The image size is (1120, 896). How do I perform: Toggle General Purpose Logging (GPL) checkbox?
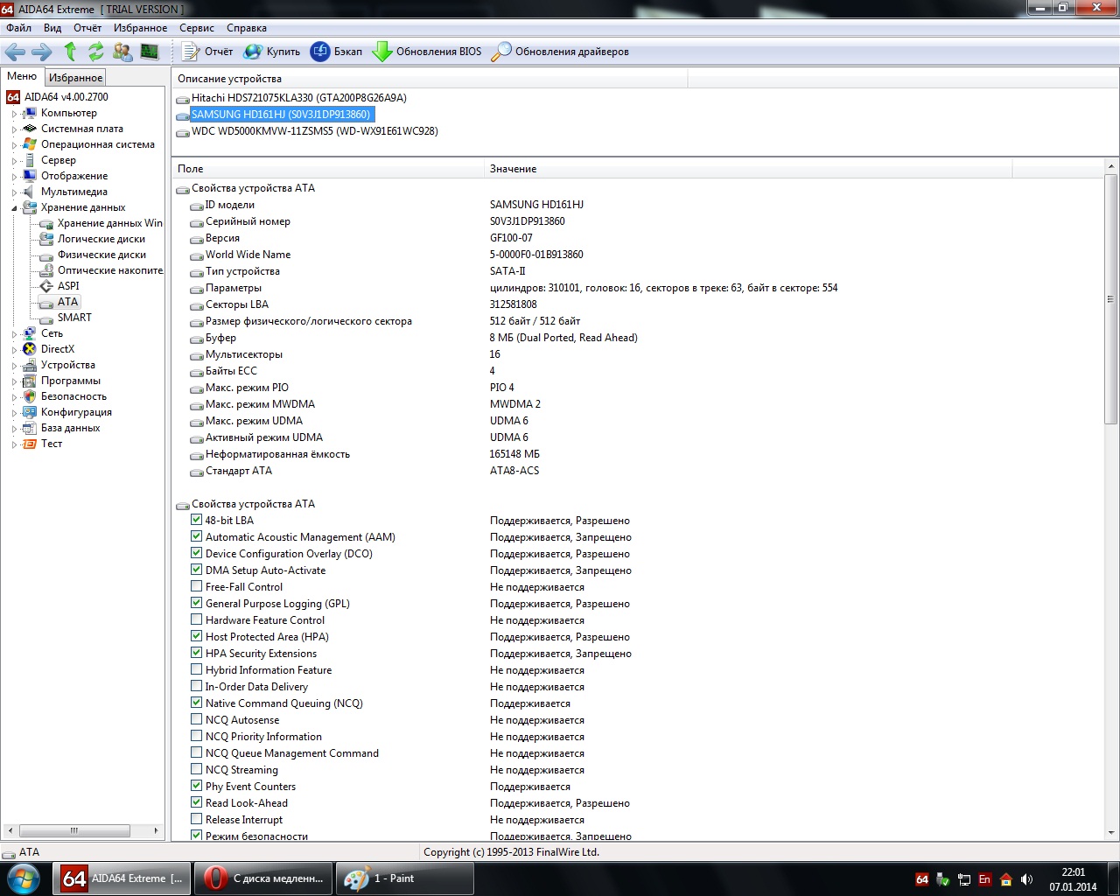pyautogui.click(x=196, y=603)
